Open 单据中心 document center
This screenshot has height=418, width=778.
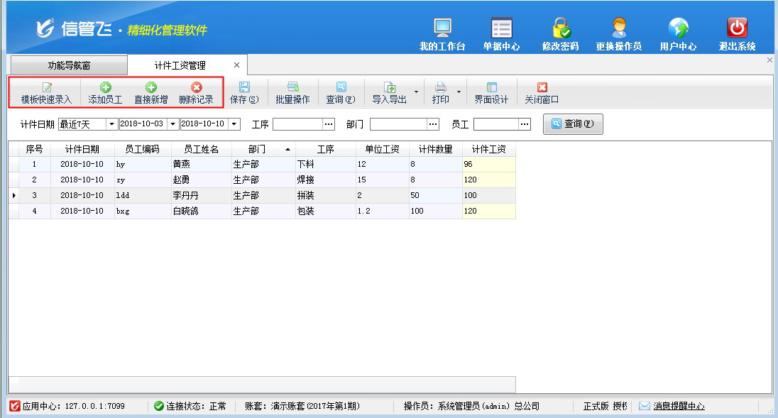(501, 33)
